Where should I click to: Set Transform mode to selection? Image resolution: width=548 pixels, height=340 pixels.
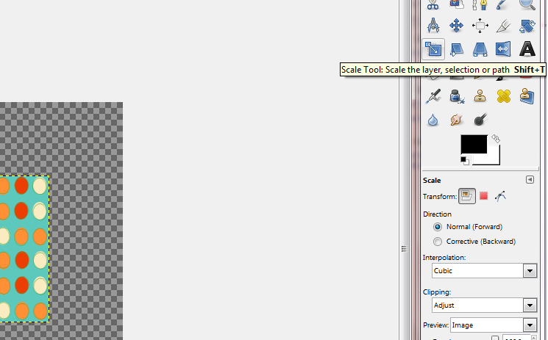tap(484, 196)
